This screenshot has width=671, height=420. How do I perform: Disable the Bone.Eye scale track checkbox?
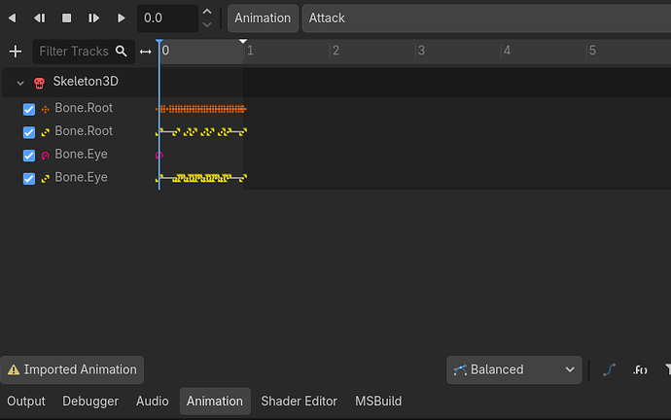(x=28, y=156)
